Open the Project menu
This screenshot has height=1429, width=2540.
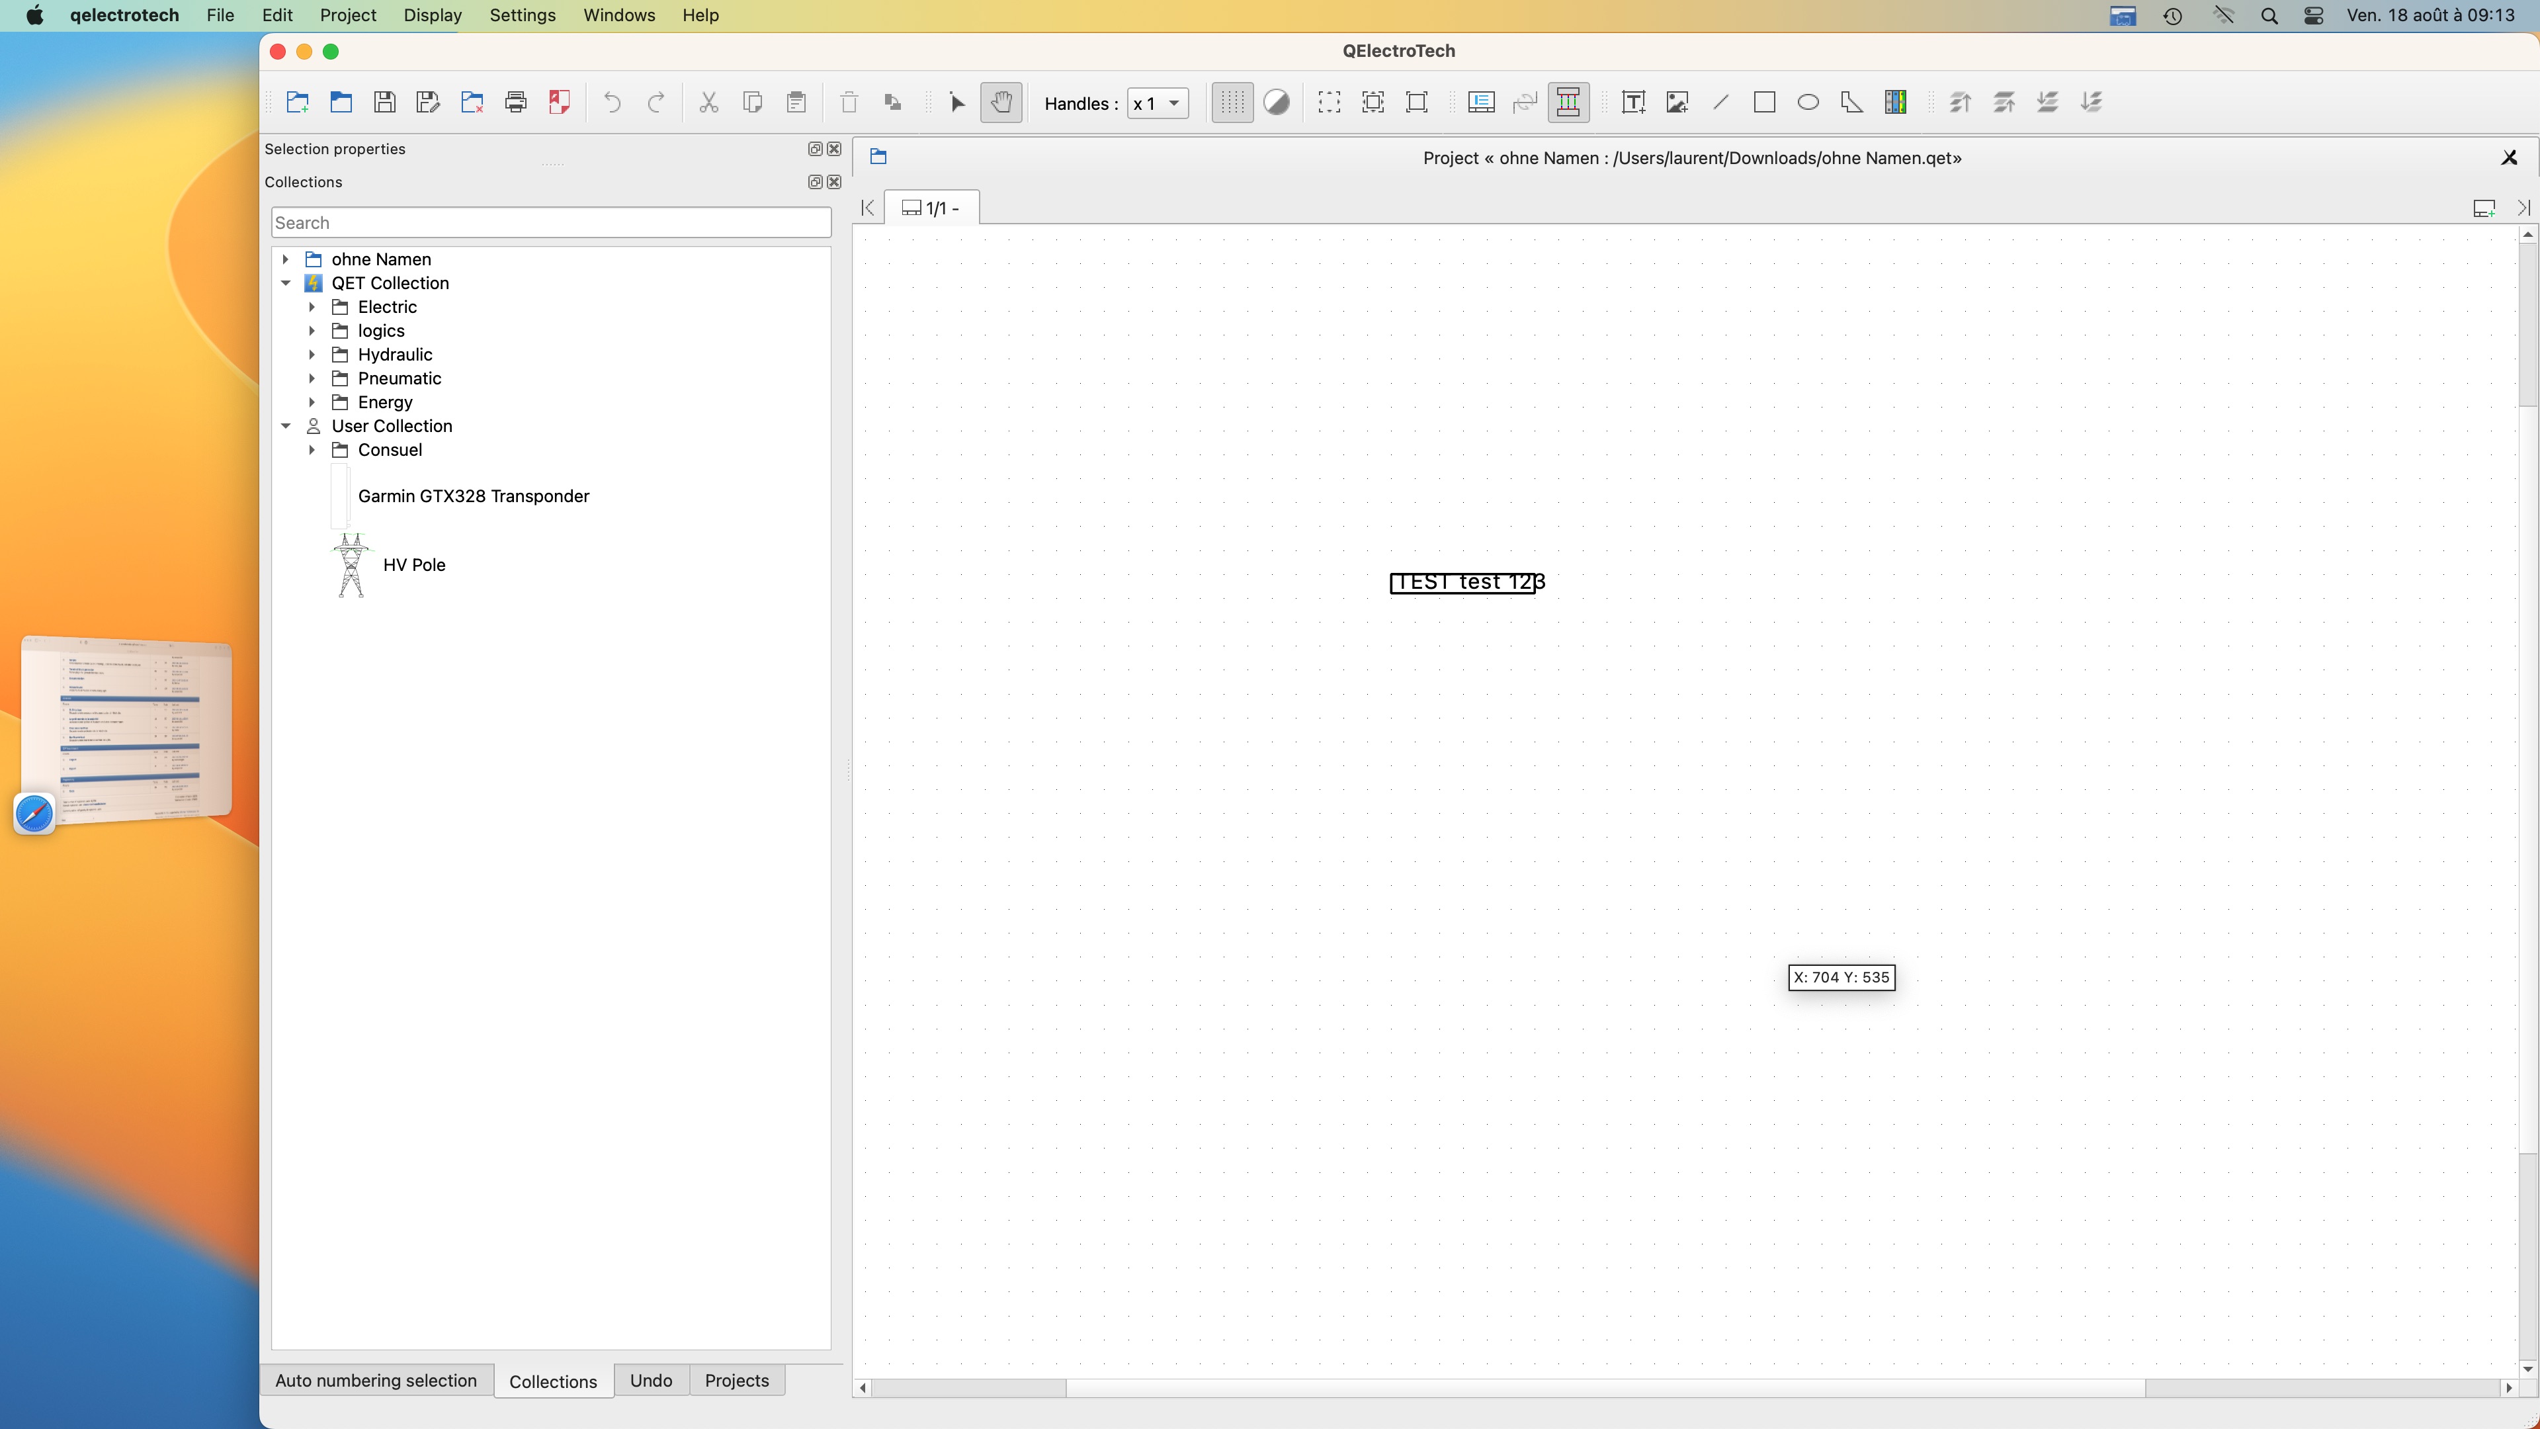tap(347, 15)
